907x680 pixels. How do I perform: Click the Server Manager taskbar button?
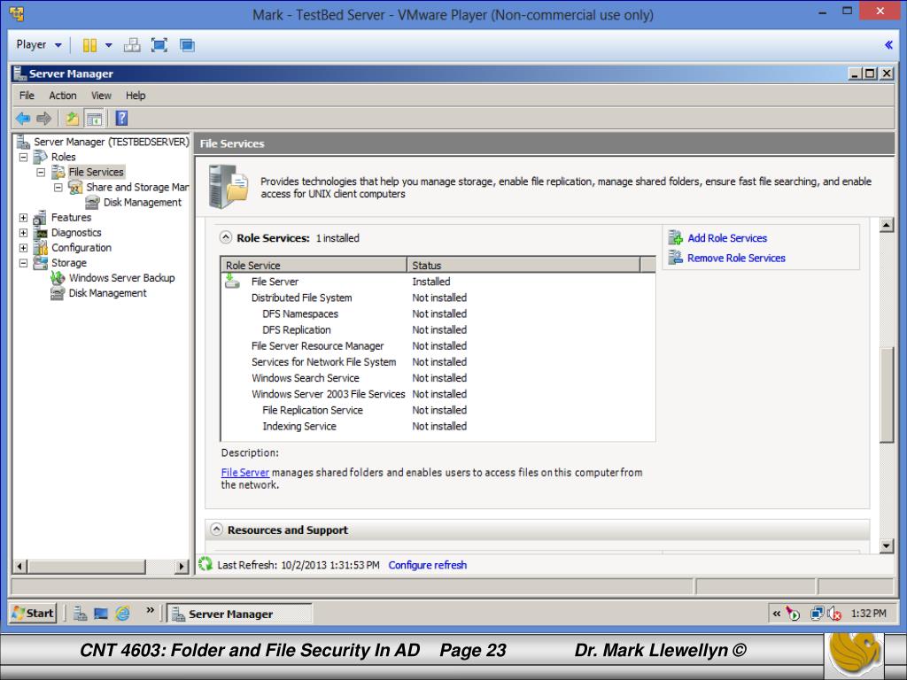tap(239, 614)
